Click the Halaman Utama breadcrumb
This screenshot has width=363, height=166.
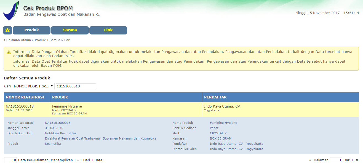click(x=19, y=40)
